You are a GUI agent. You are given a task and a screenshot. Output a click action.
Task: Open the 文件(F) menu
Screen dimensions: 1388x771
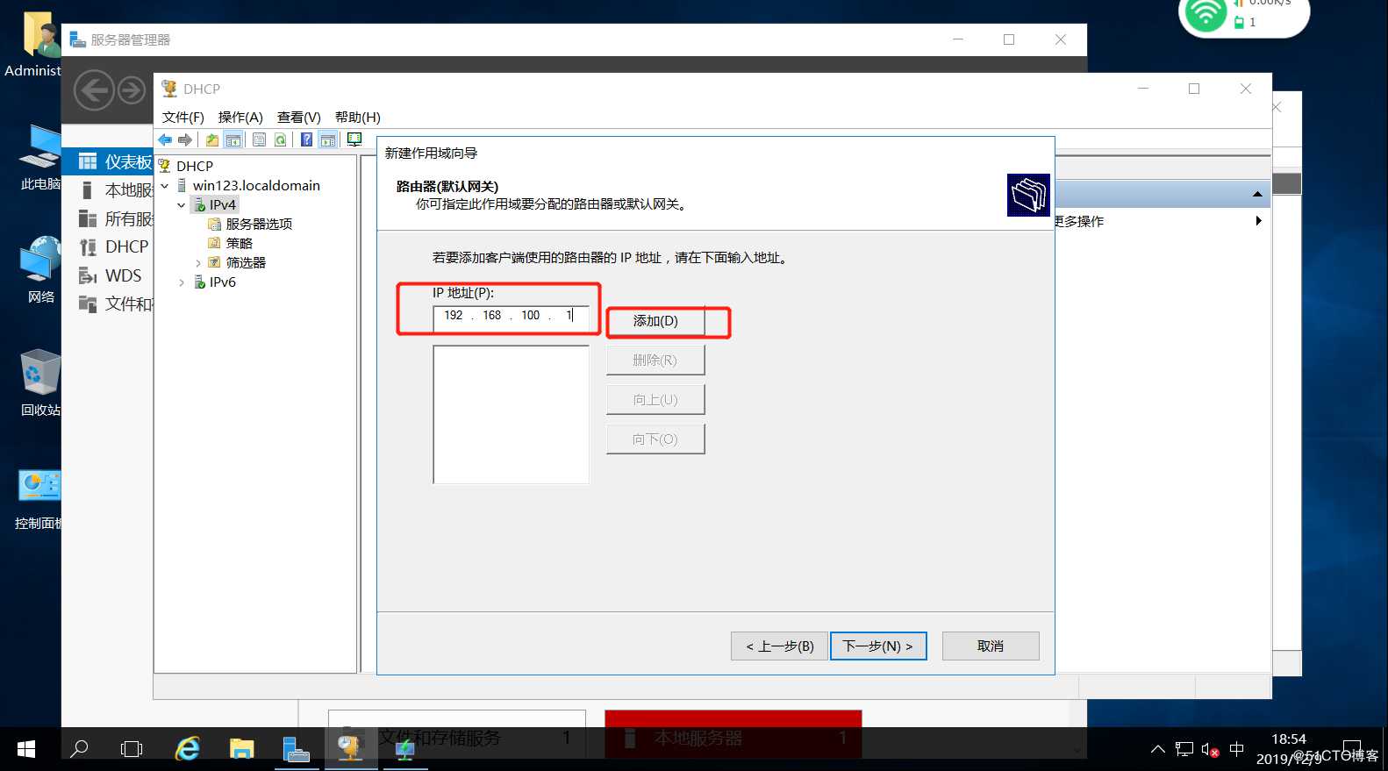[x=182, y=117]
